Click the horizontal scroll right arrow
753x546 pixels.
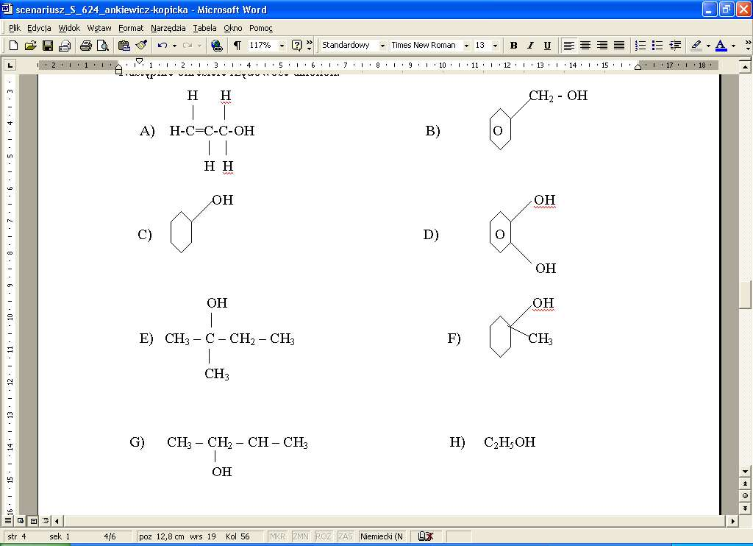coord(732,521)
